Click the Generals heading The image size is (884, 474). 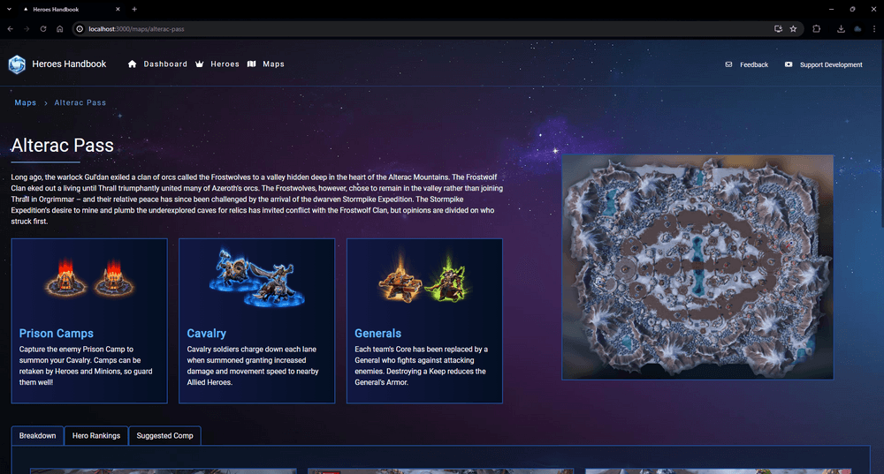[377, 334]
